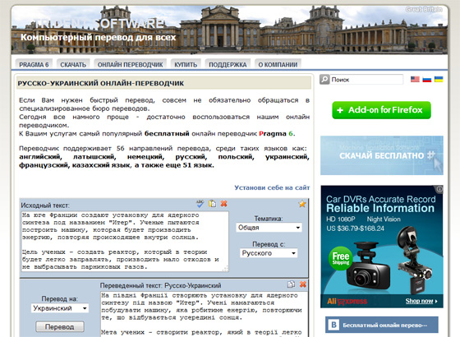Click inside the translated text area
The width and height of the screenshot is (460, 337).
click(204, 314)
